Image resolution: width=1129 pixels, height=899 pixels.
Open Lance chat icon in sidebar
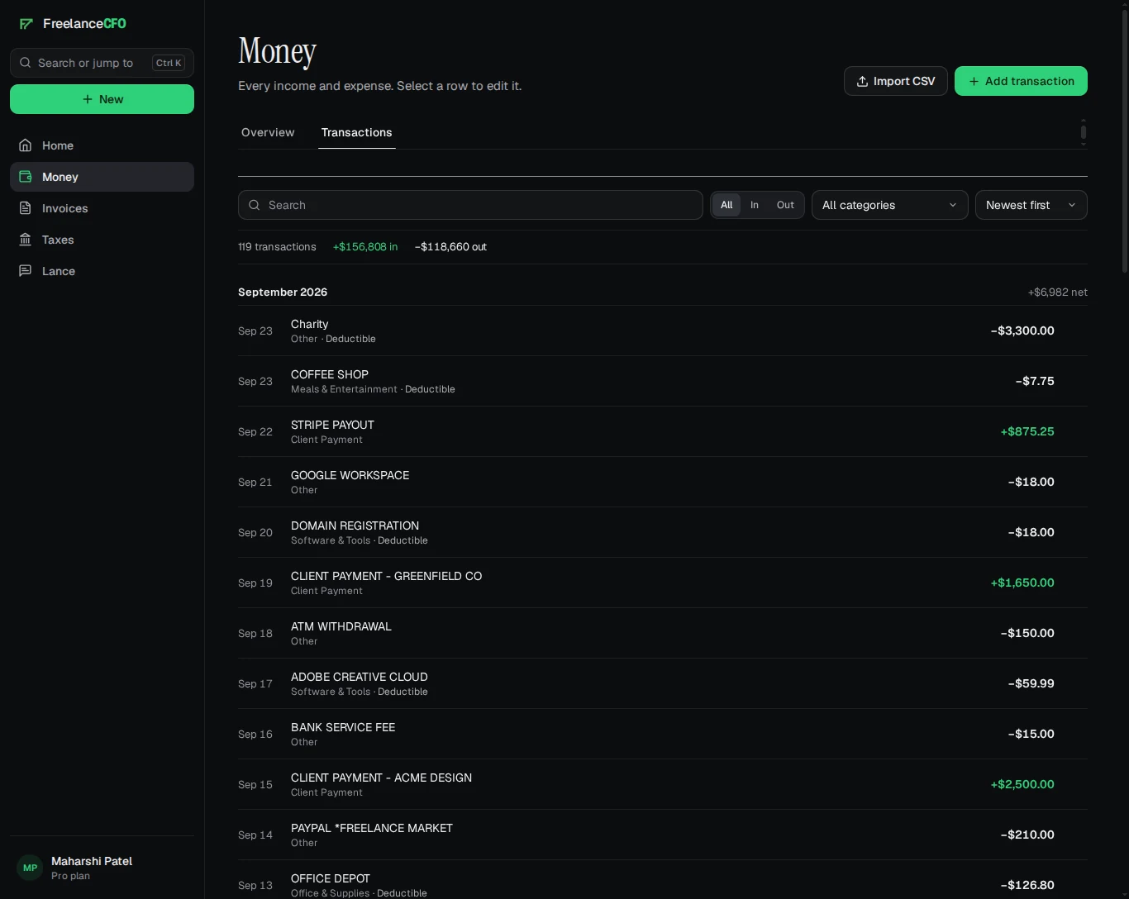26,271
